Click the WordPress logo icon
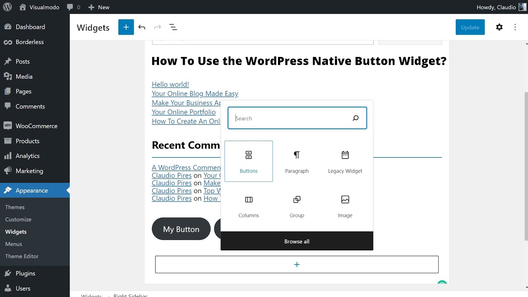Viewport: 528px width, 297px height. (8, 7)
